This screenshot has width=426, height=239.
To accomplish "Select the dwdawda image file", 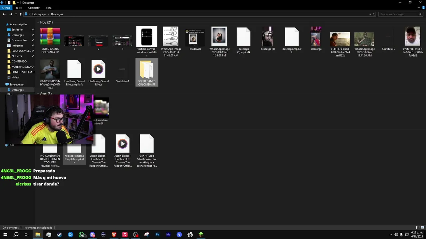I will tap(195, 40).
